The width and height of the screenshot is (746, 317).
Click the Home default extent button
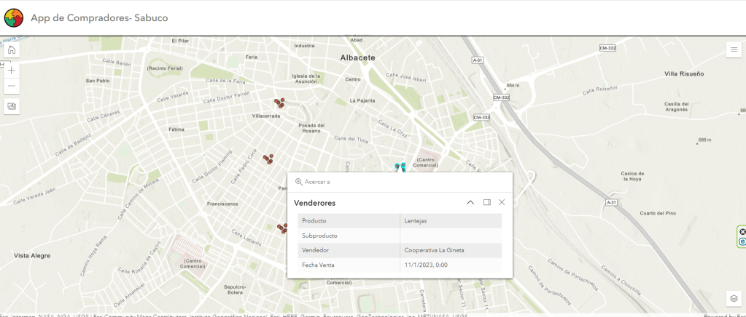coord(12,50)
